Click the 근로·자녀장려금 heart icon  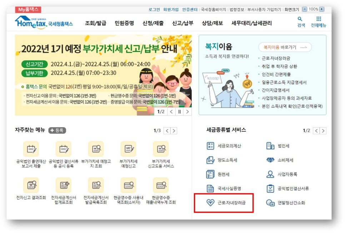210,202
